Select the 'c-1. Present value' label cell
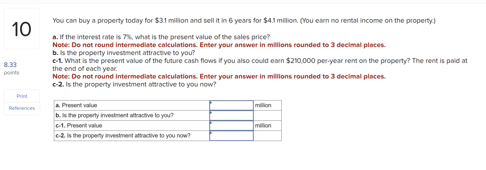Viewport: 486px width, 170px height. tap(132, 126)
